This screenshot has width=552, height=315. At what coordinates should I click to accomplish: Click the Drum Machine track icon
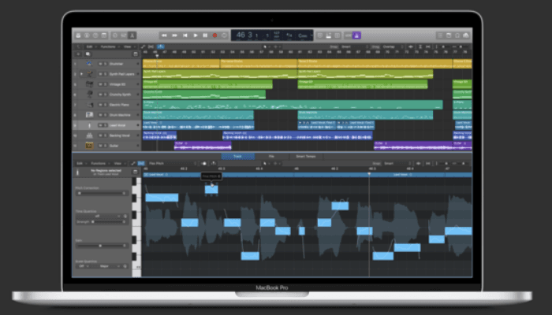pos(90,114)
